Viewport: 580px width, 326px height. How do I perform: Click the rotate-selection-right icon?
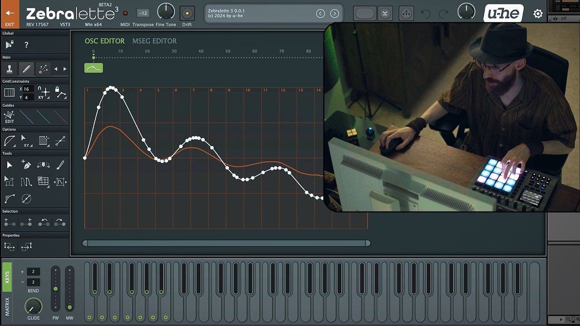tap(60, 222)
